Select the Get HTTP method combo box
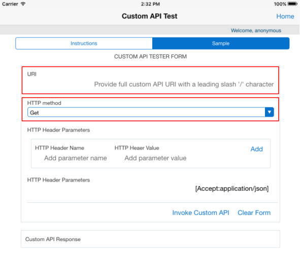Viewport: 300px width, 273px height. pos(151,112)
